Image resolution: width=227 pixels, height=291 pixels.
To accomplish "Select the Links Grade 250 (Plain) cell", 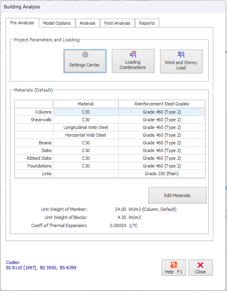I will coord(161,174).
